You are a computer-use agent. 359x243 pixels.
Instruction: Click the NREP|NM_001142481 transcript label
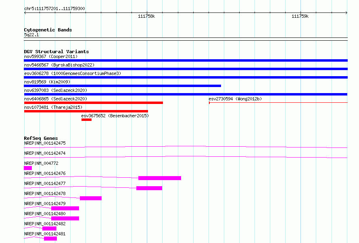(45, 234)
